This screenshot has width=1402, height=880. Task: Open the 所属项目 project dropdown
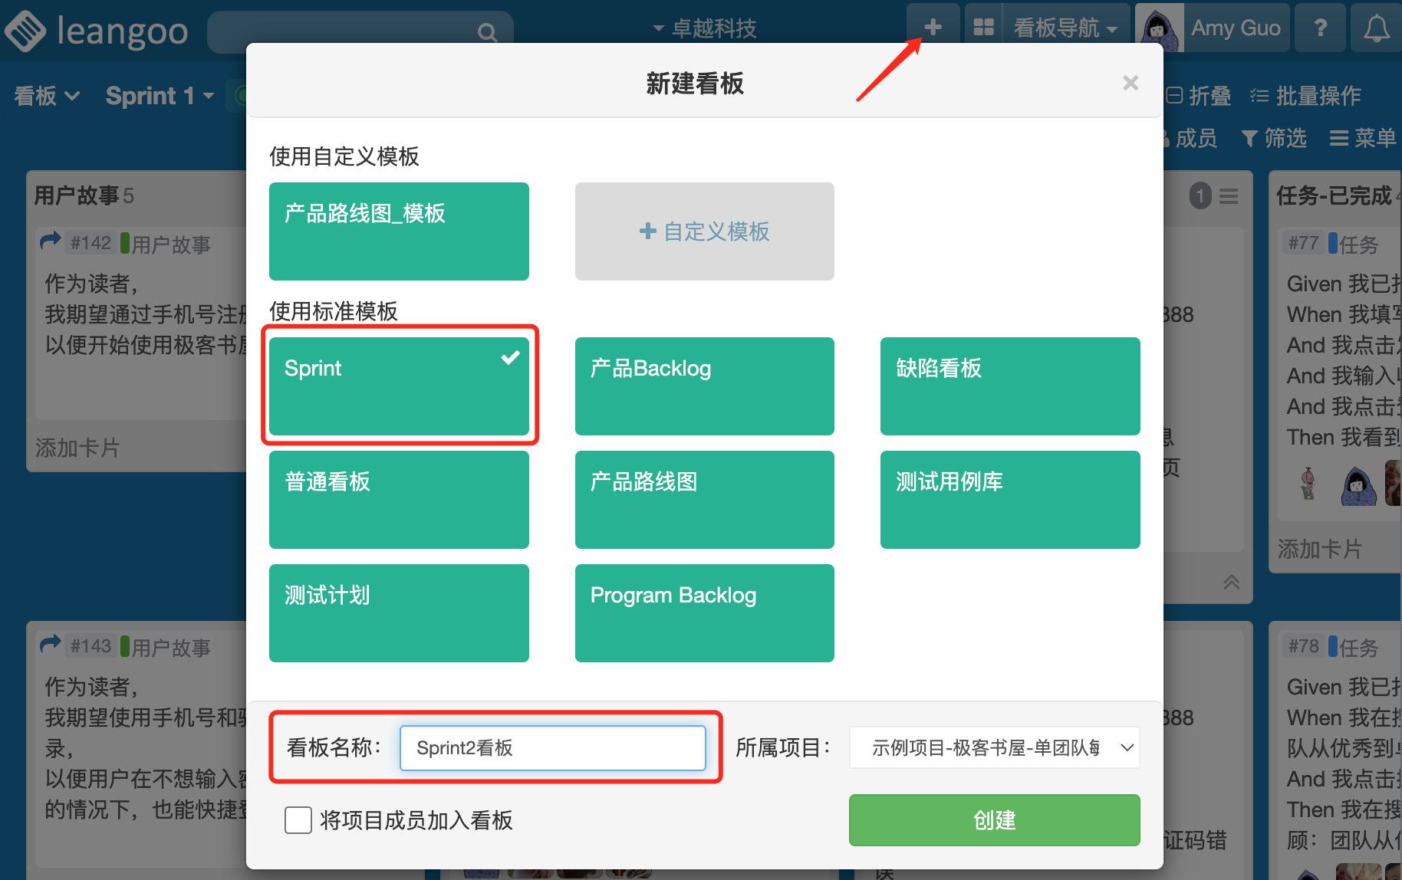994,747
